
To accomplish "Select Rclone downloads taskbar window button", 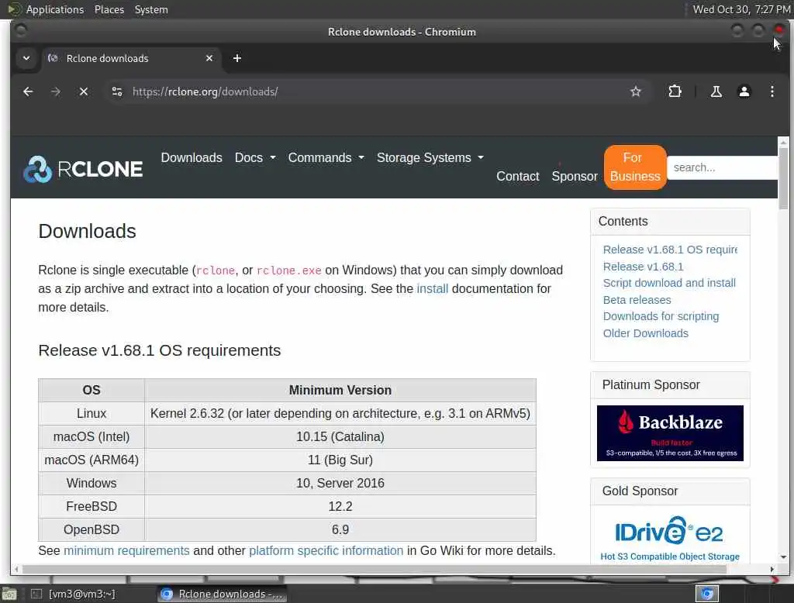I will pos(223,594).
